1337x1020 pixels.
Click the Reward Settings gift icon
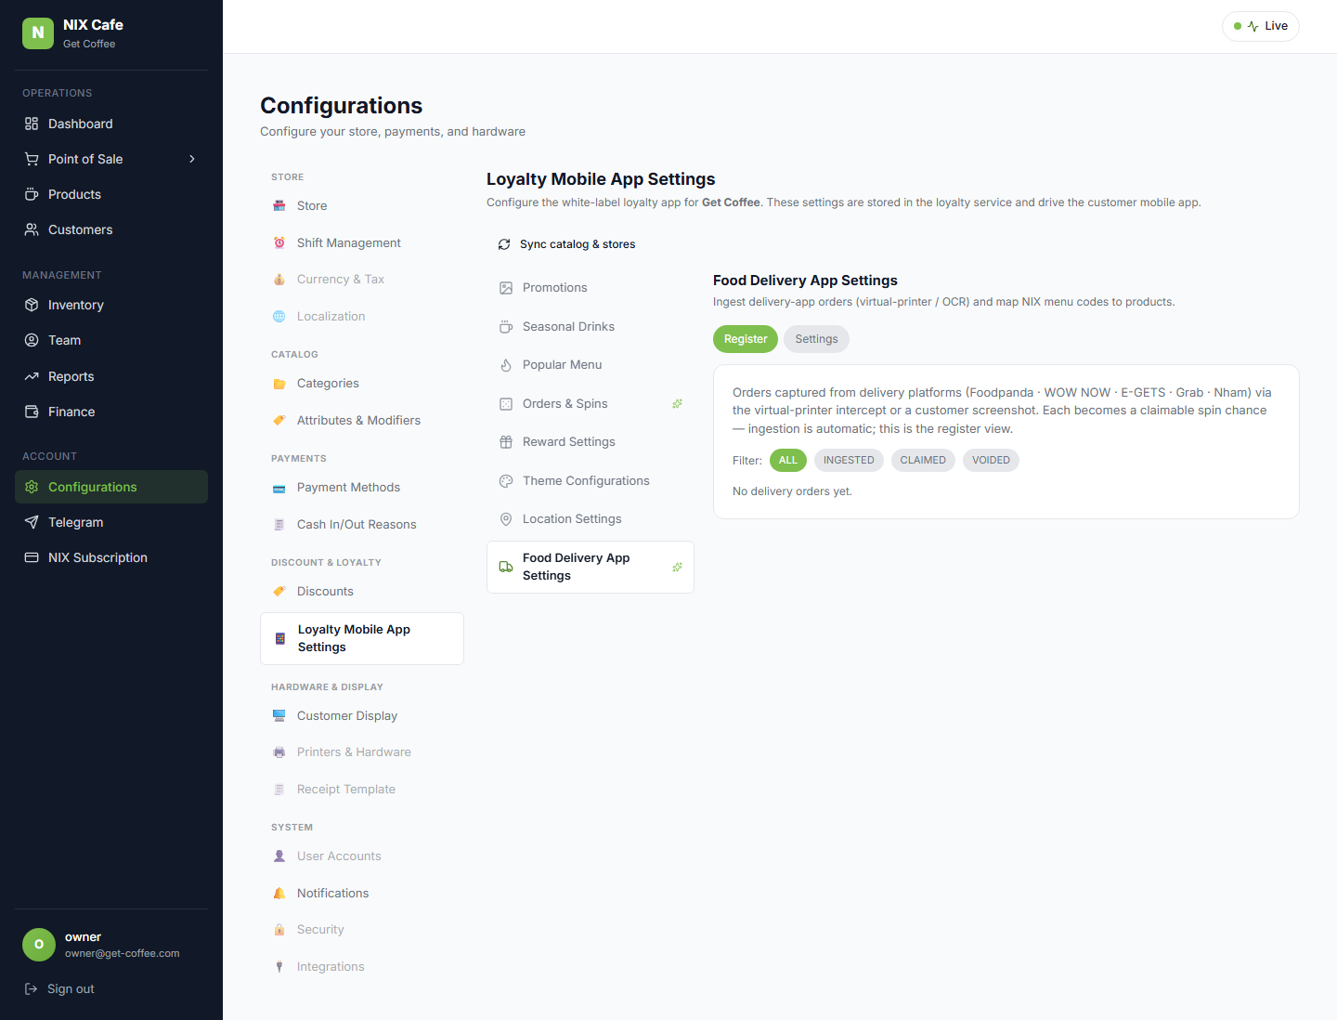point(506,442)
